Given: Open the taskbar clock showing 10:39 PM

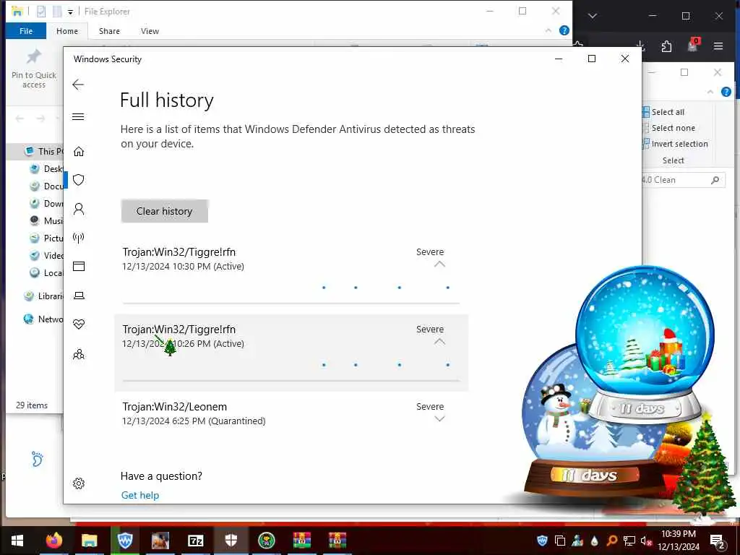Looking at the screenshot, I should click(678, 541).
